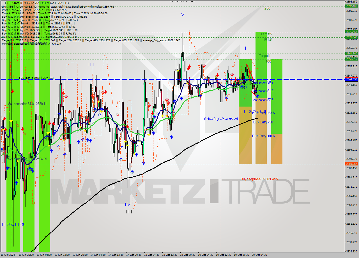359x258 pixels.
Task: Click the I V wave marker near the low
Action: pyautogui.click(x=128, y=204)
